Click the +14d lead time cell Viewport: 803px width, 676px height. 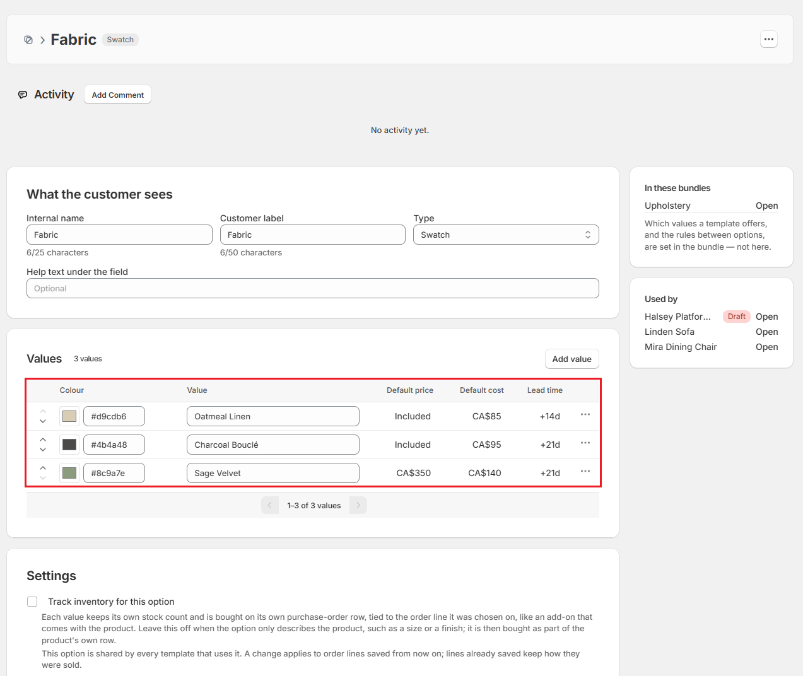click(550, 416)
